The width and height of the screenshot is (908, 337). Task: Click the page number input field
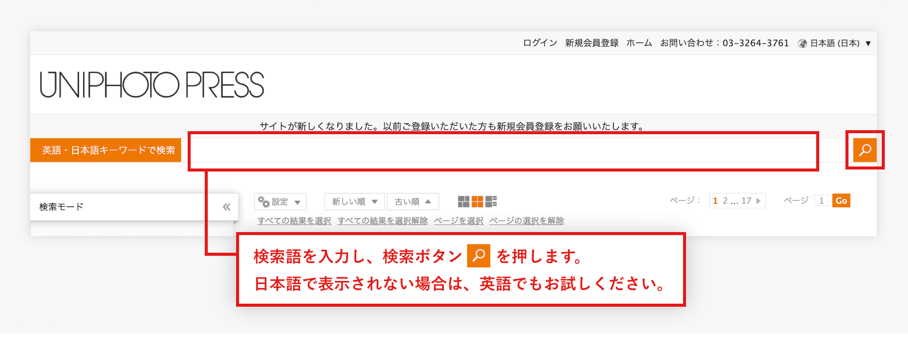(x=821, y=201)
